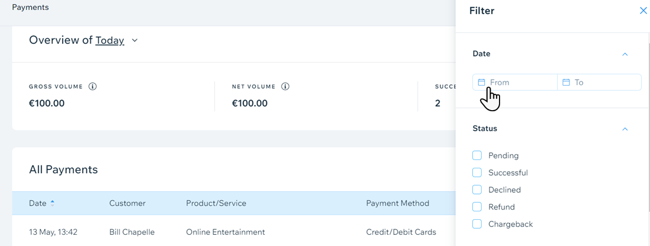Check the Declined status checkbox
This screenshot has width=650, height=246.
[477, 190]
